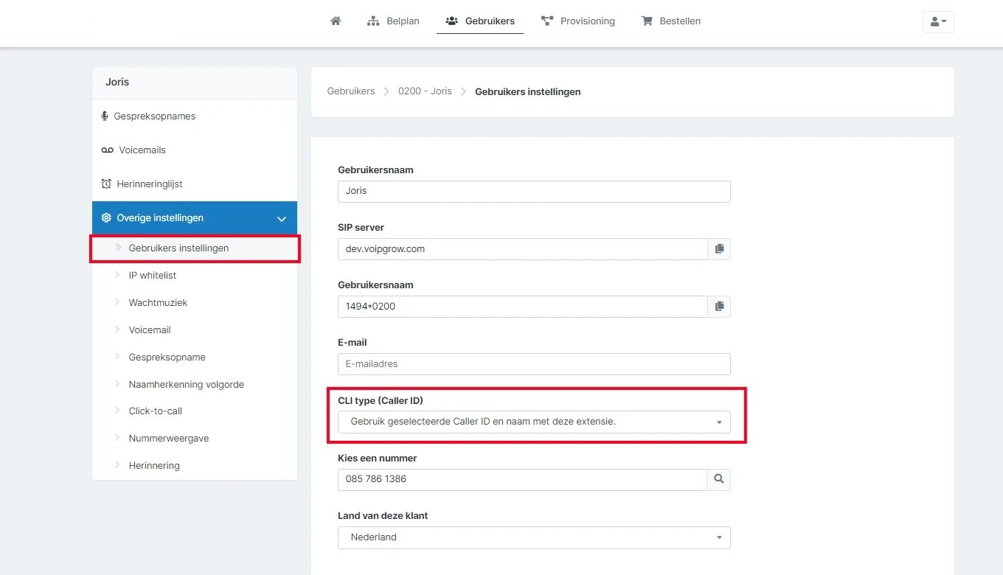Click the voicemail icon beside Voicemails

point(108,150)
